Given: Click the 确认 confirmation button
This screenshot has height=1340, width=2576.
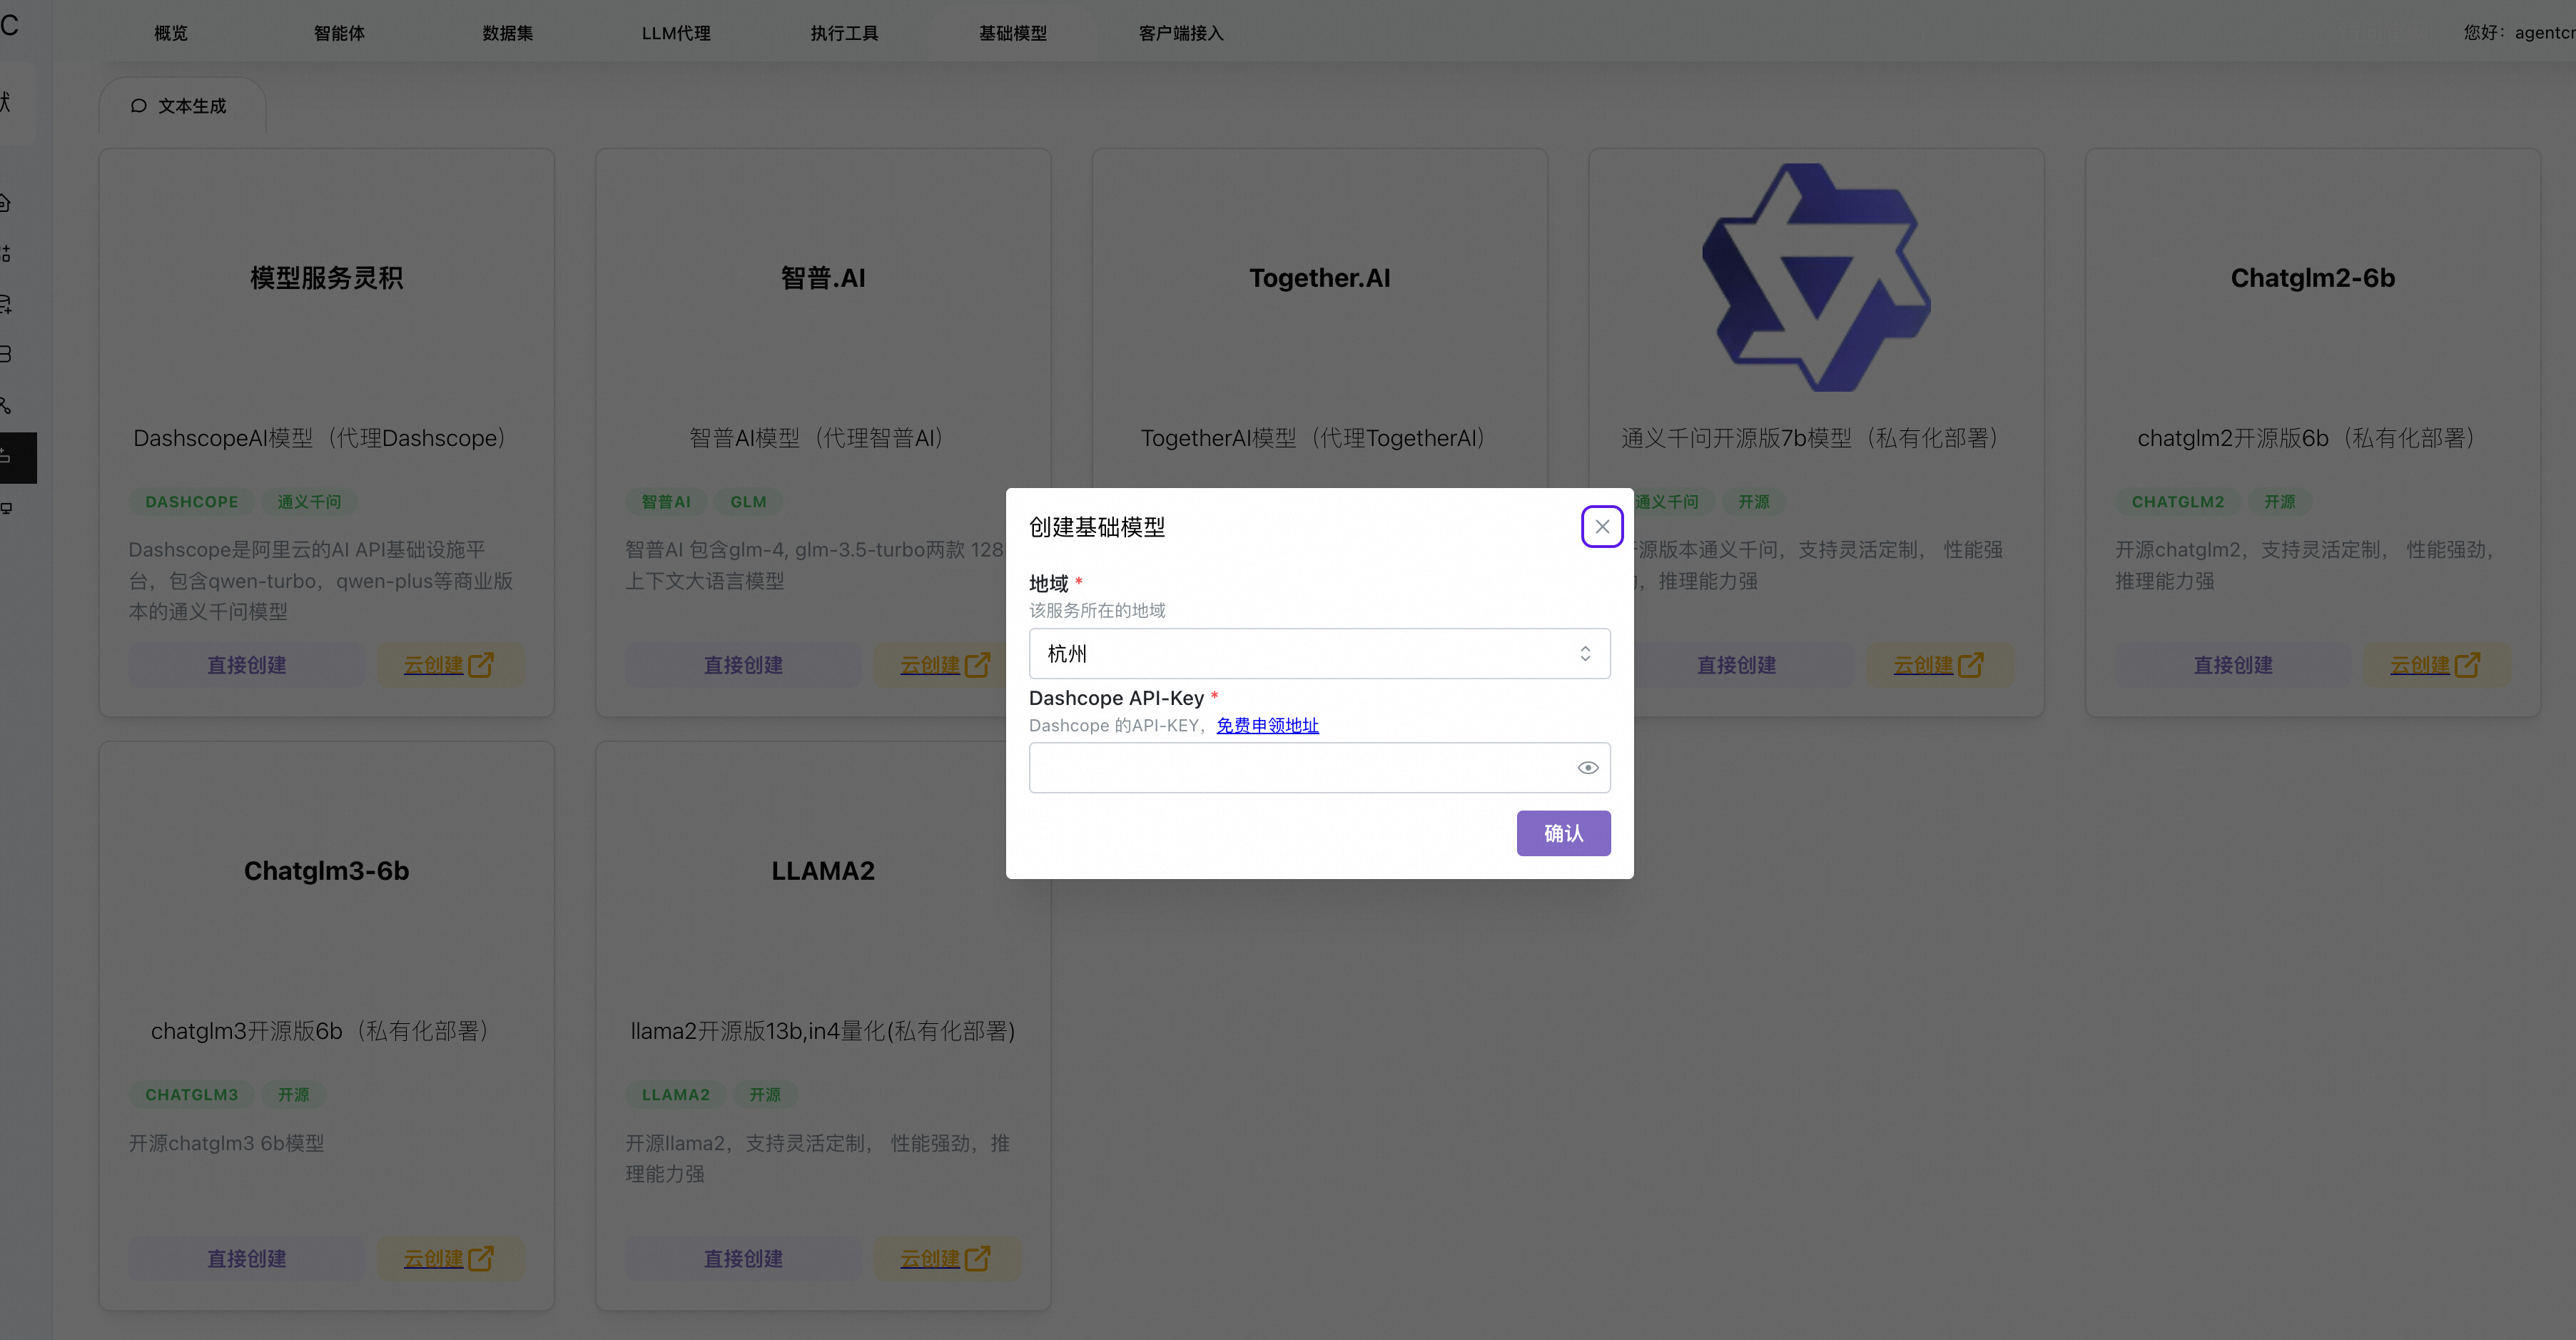Looking at the screenshot, I should pyautogui.click(x=1562, y=834).
